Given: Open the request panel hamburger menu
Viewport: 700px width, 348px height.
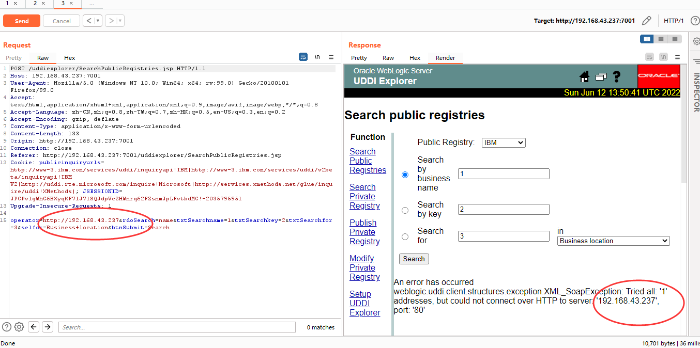Looking at the screenshot, I should click(331, 57).
